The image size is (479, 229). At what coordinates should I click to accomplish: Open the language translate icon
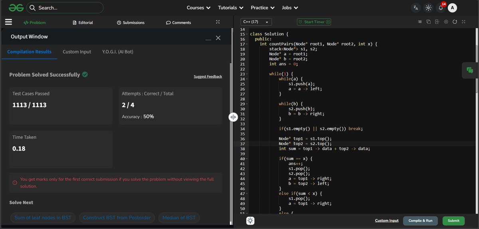(416, 8)
